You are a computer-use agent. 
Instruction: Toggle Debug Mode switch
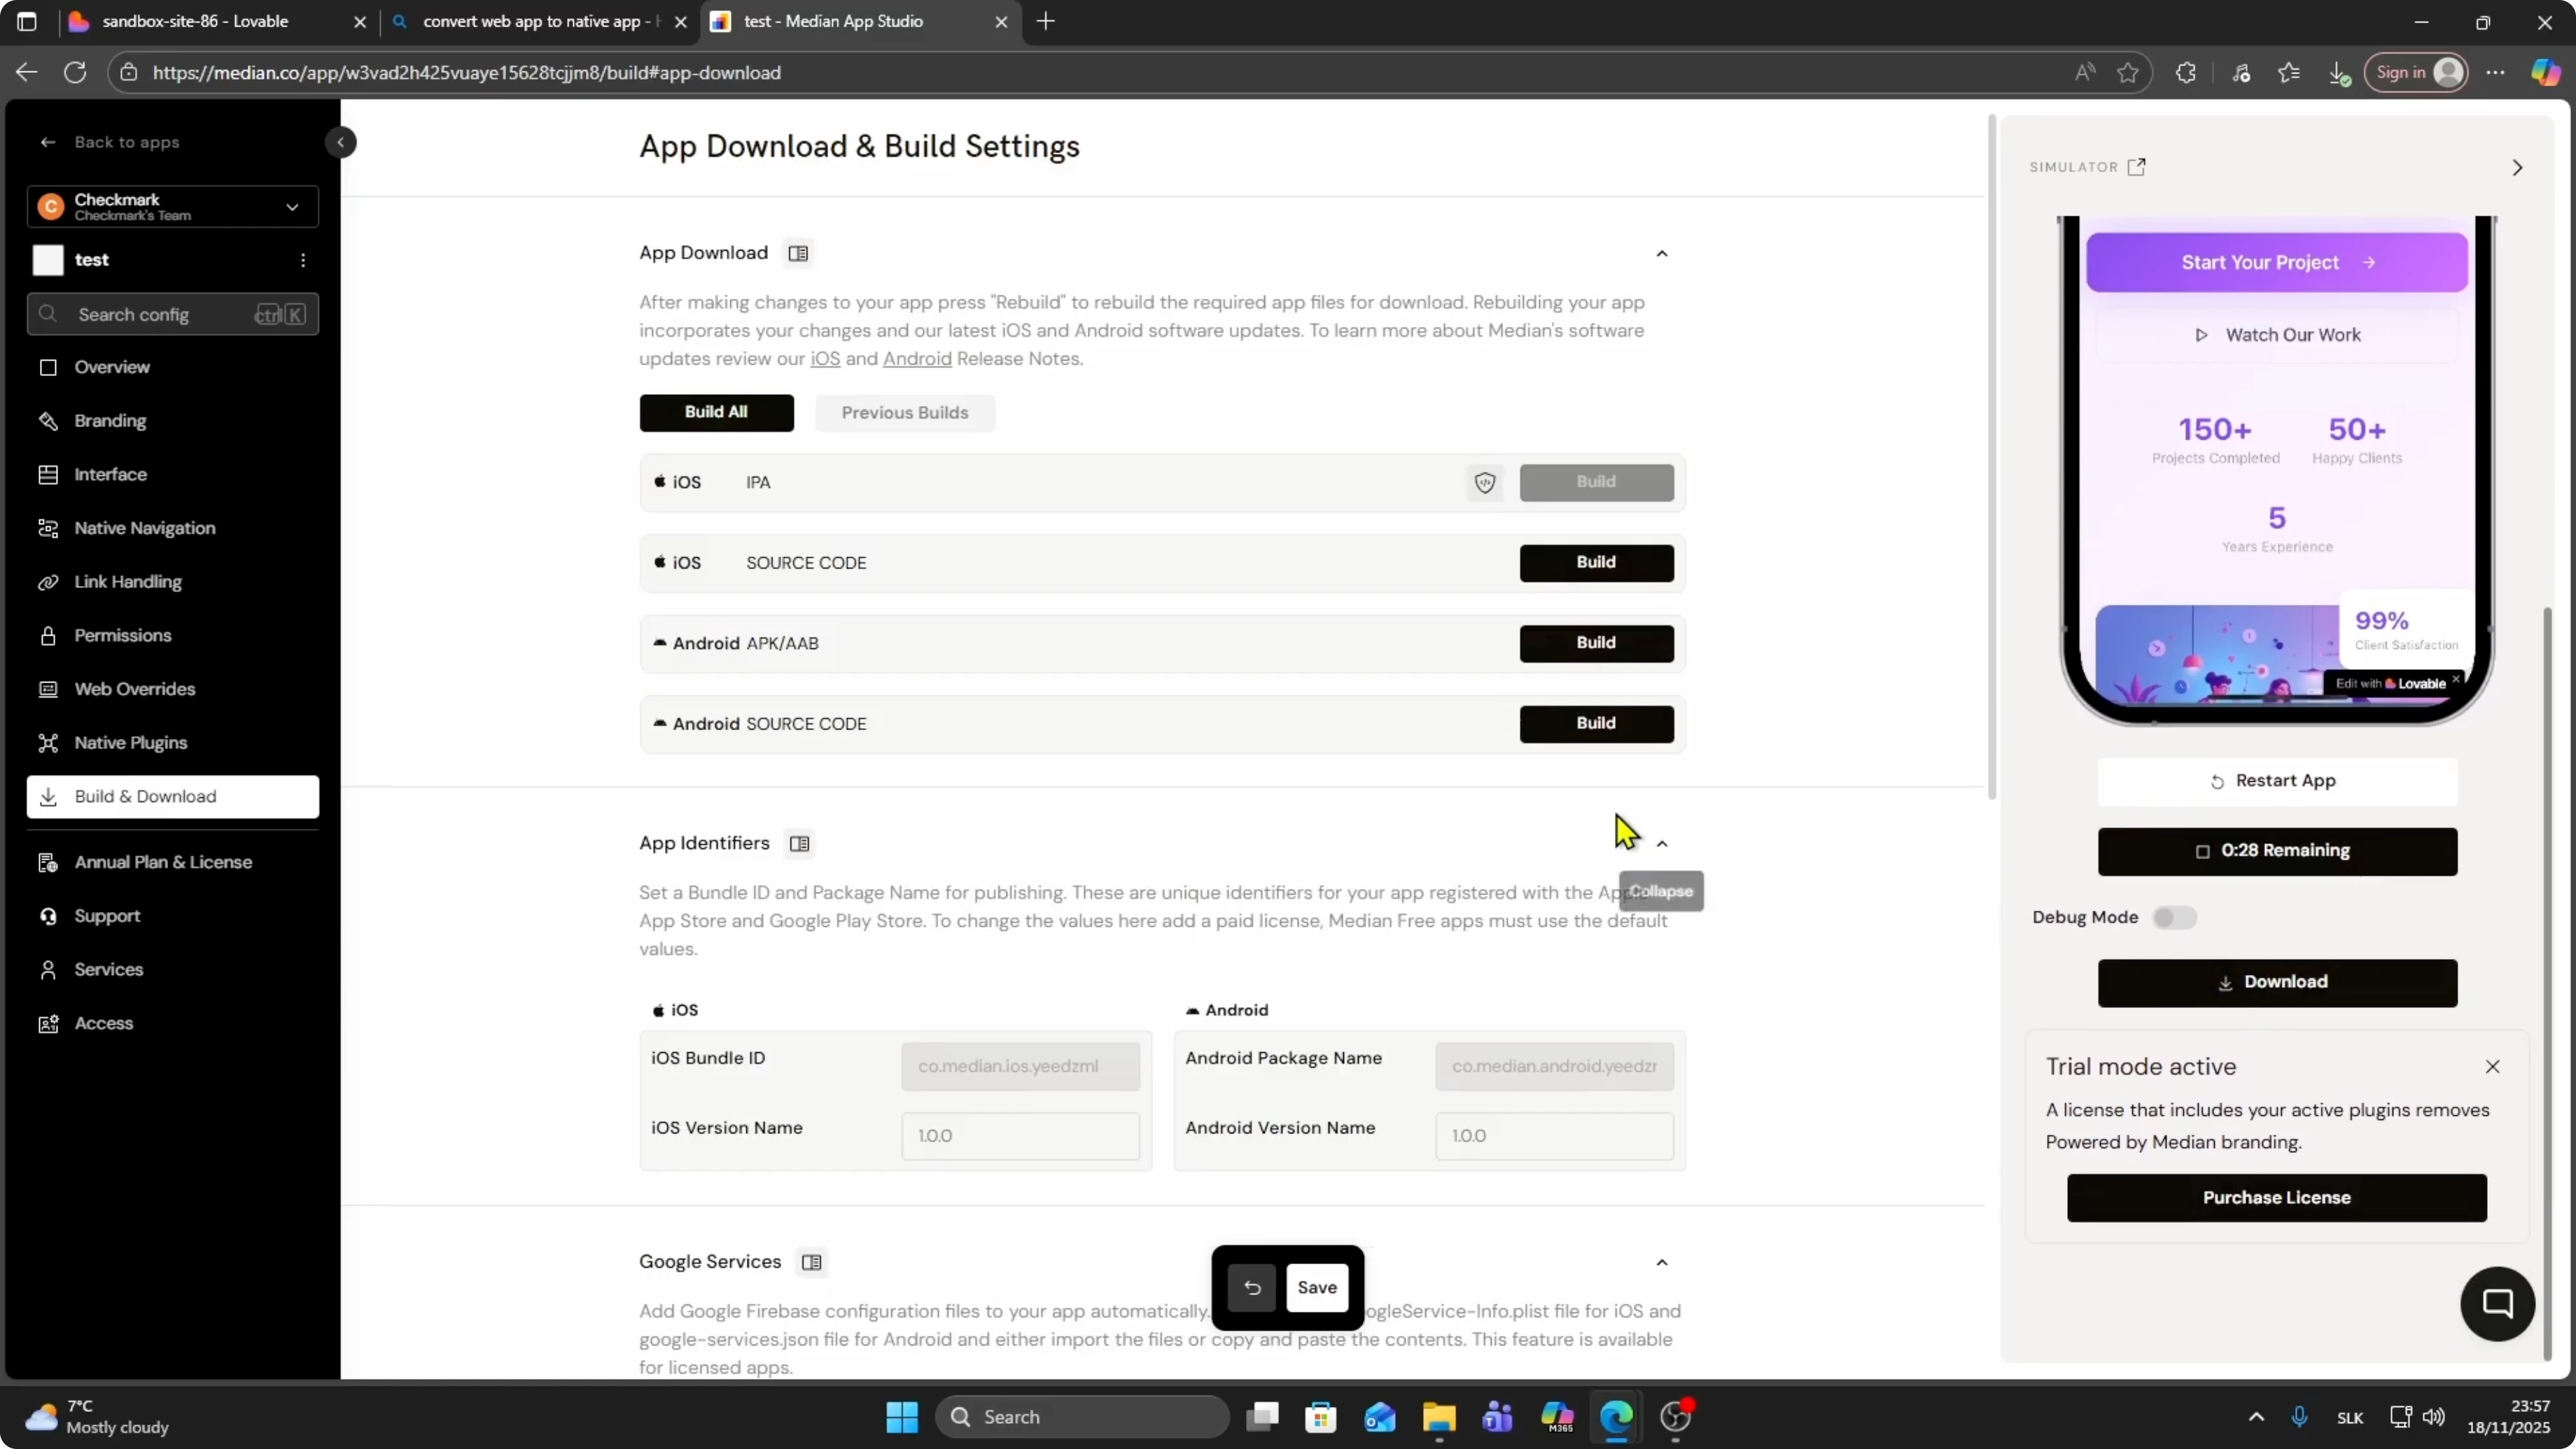point(2174,918)
